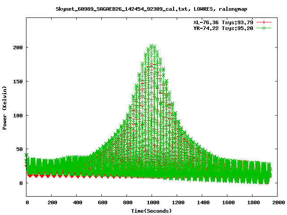Click the 1000 tick label on x-axis
This screenshot has width=287, height=215.
click(152, 203)
